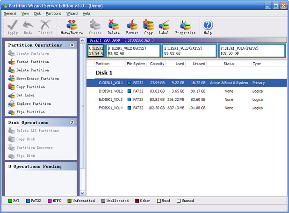Open the Wizard menu
Image resolution: width=289 pixels, height=213 pixels.
(x=72, y=14)
